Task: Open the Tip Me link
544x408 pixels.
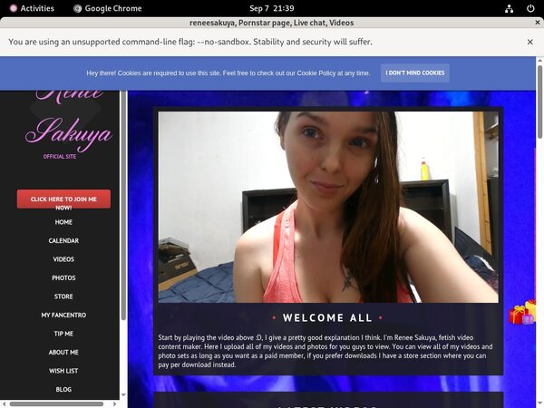Action: (63, 334)
